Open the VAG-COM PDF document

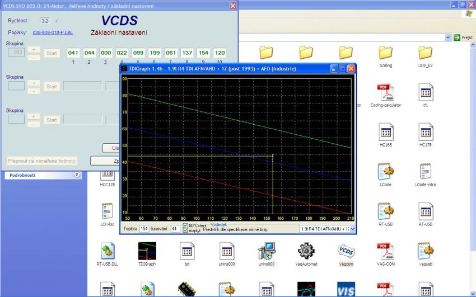(x=385, y=251)
